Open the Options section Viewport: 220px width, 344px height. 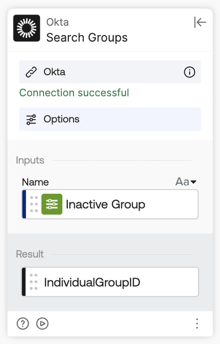[110, 119]
